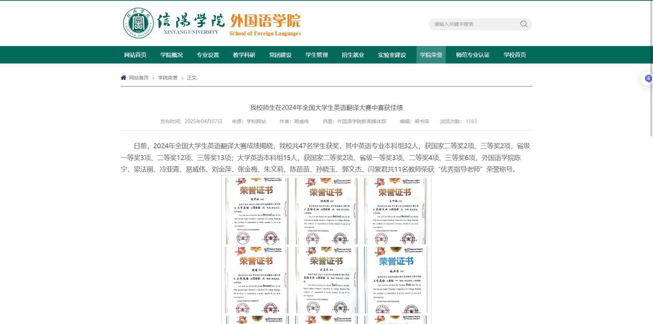
Task: Click 学院荣誉 breadcrumb link
Action: point(168,78)
